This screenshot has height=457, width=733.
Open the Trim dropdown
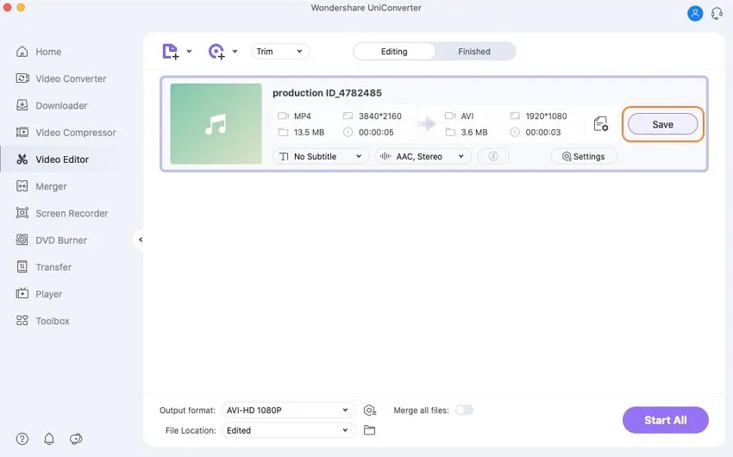tap(280, 52)
